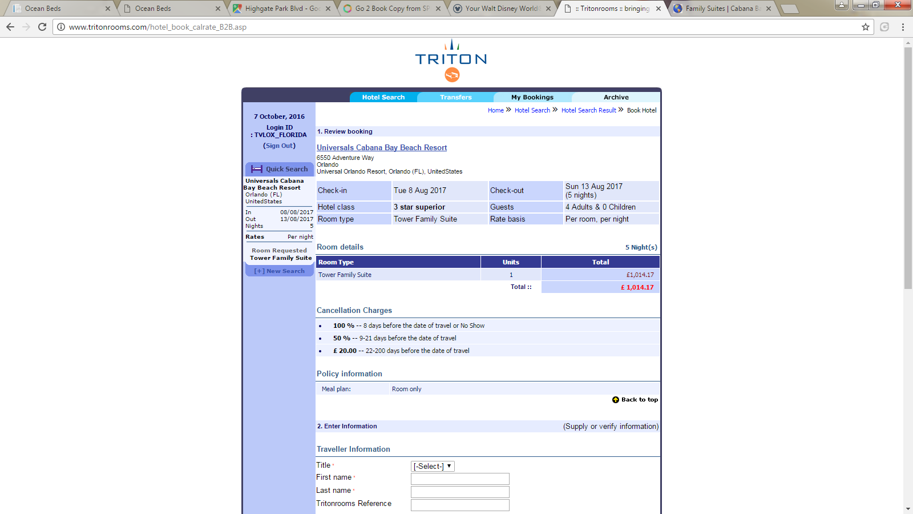Bookmark this page with the star icon
Viewport: 913px width, 514px height.
866,27
